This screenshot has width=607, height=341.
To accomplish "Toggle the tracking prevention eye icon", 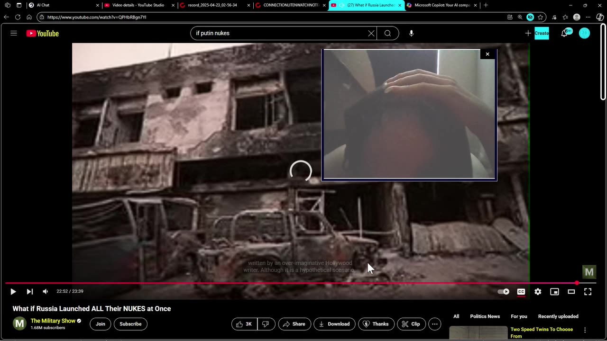I will (x=530, y=17).
